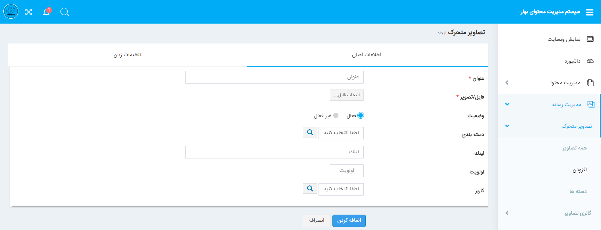
Task: Toggle fullscreen with the arrows icon
Action: pyautogui.click(x=29, y=12)
